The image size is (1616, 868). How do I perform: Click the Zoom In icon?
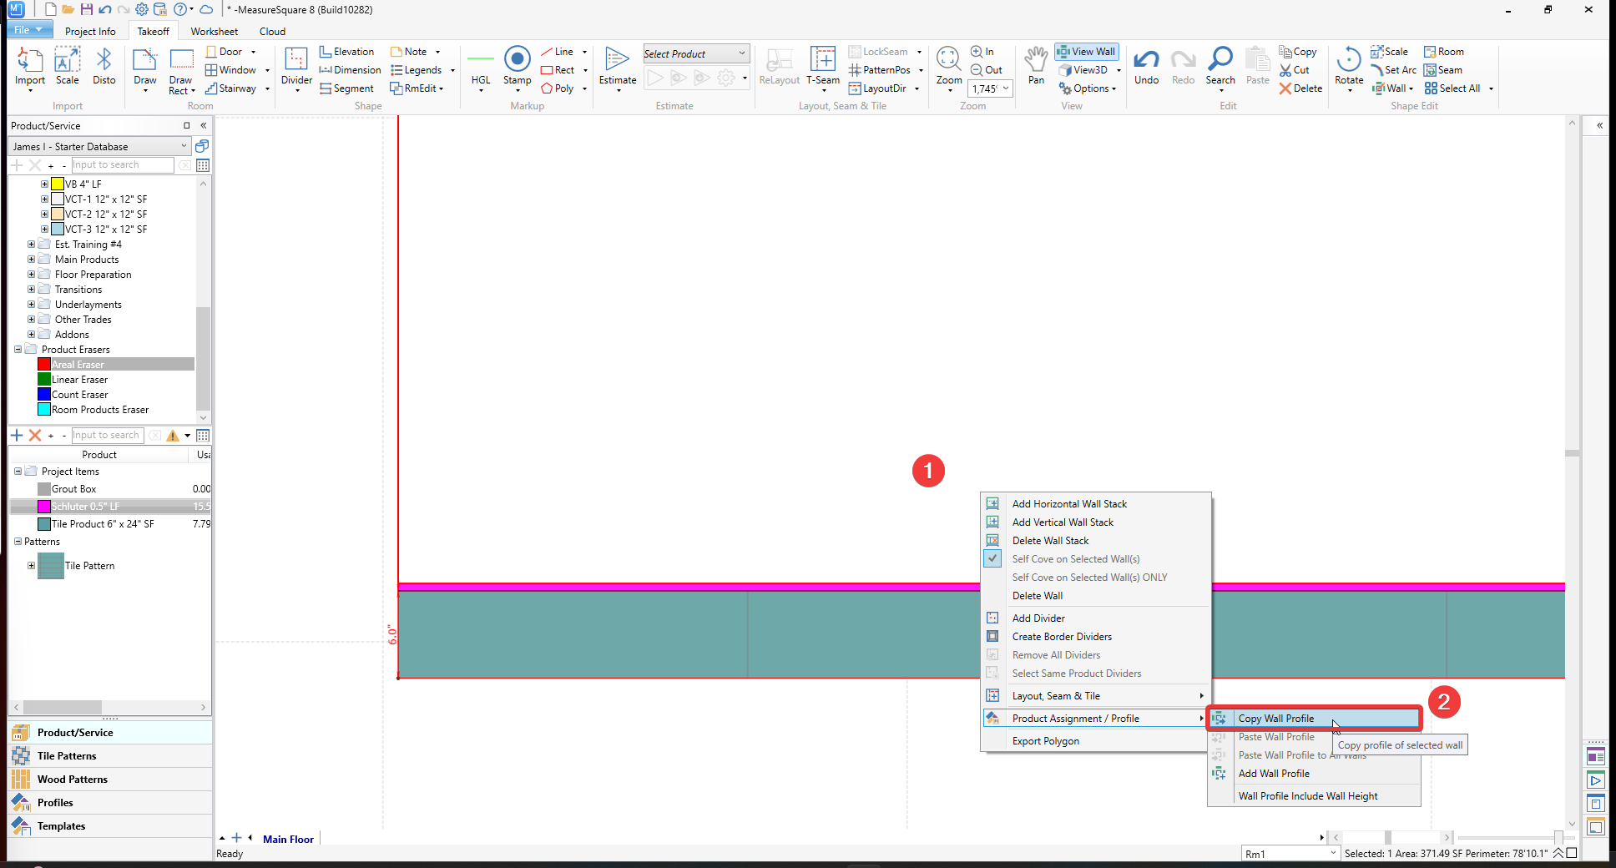click(982, 52)
